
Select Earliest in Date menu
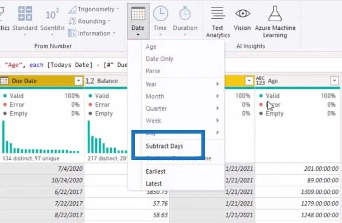(156, 171)
